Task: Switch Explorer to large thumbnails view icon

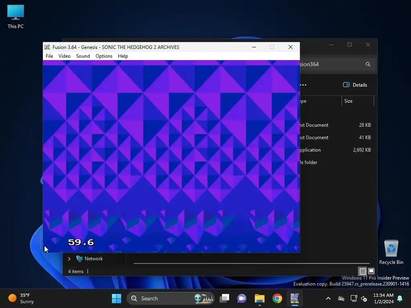Action: click(x=371, y=272)
